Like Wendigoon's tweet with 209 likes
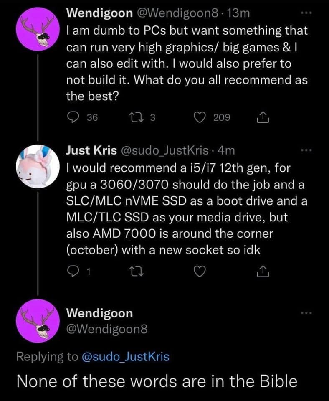 pyautogui.click(x=201, y=118)
